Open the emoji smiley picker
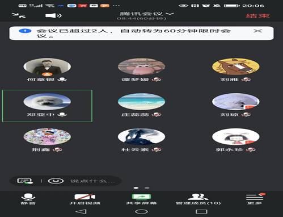The image size is (283, 217). (x=56, y=181)
